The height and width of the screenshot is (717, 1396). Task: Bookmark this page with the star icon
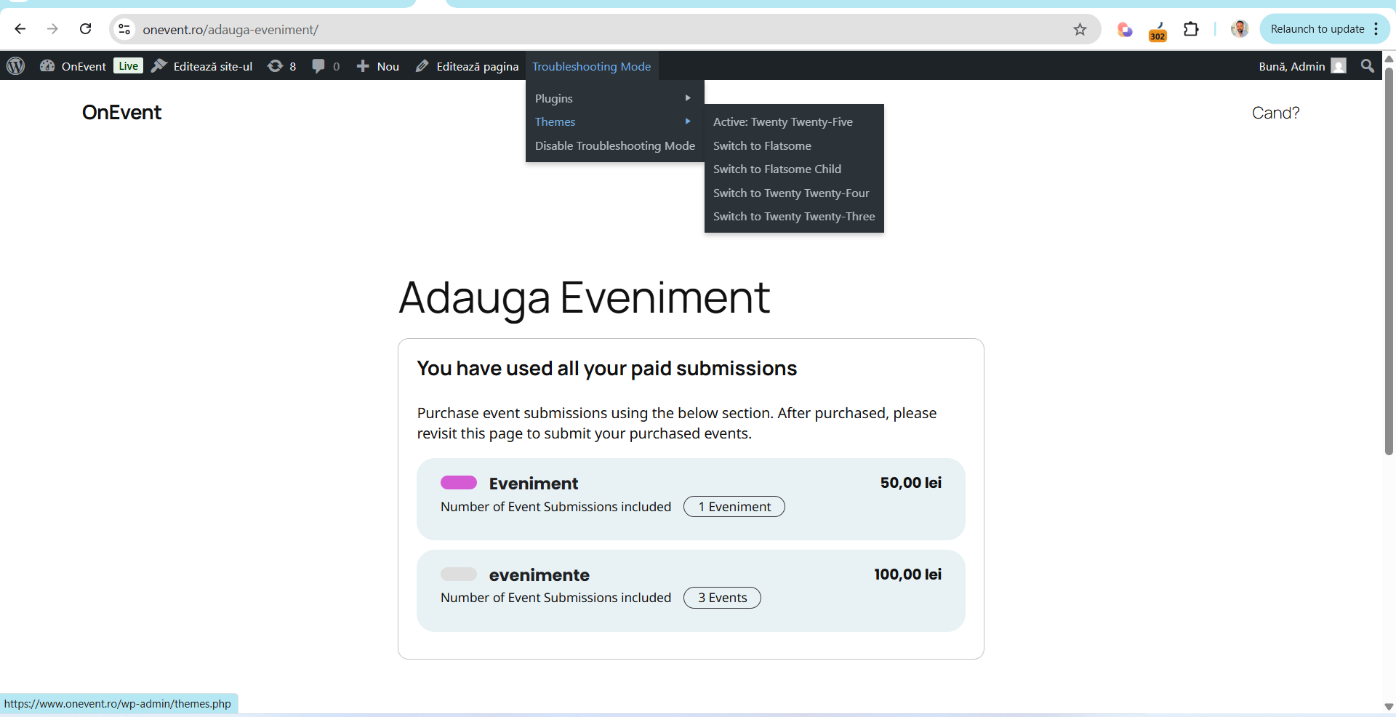pyautogui.click(x=1080, y=29)
